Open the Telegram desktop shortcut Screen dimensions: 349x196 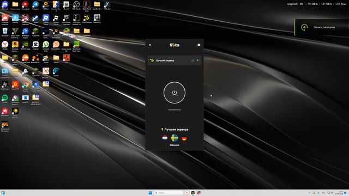35,5
